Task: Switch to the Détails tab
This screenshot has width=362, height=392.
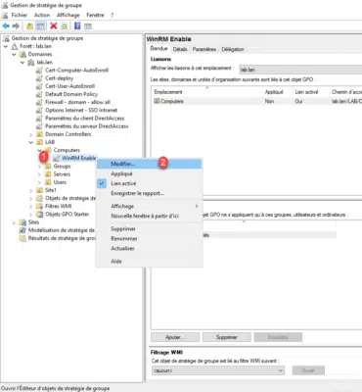Action: 180,49
